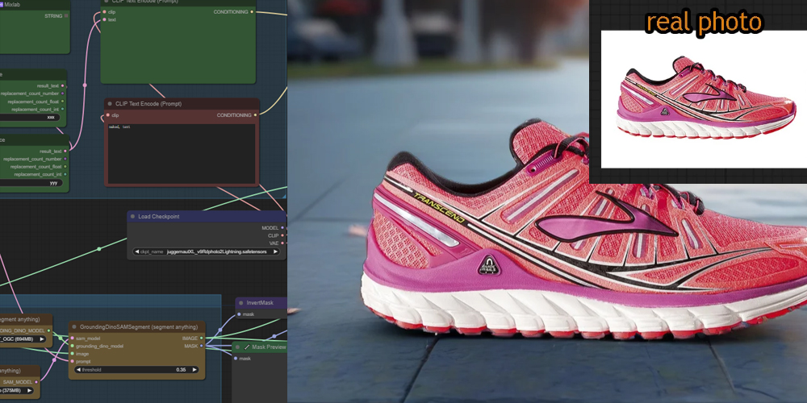Increase threshold with its right arrow
This screenshot has width=807, height=403.
[x=194, y=370]
